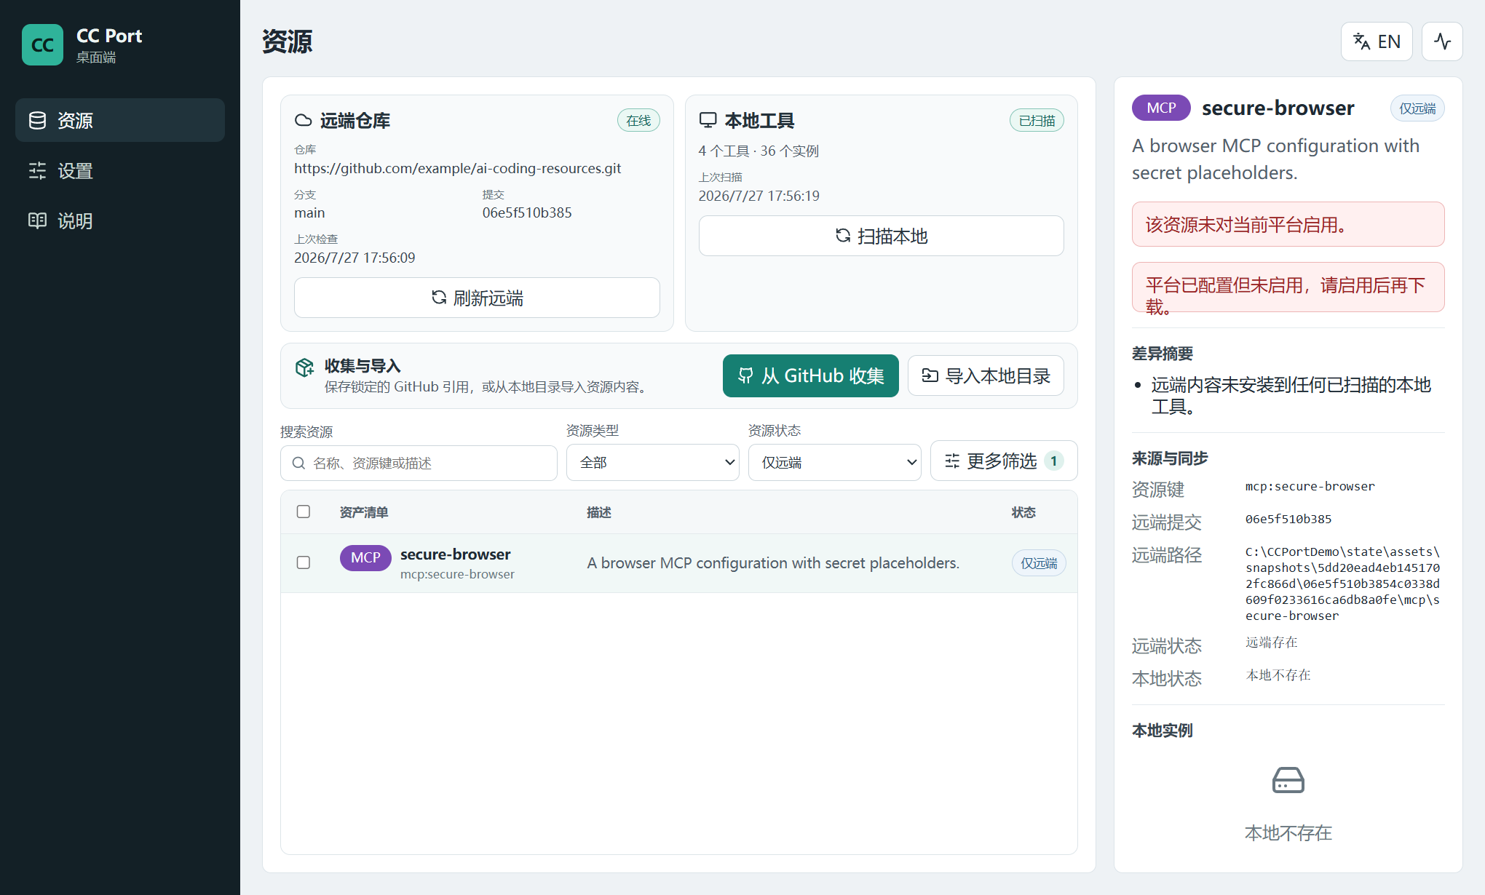Click the 扫描本地 button
The width and height of the screenshot is (1485, 895).
coord(881,236)
